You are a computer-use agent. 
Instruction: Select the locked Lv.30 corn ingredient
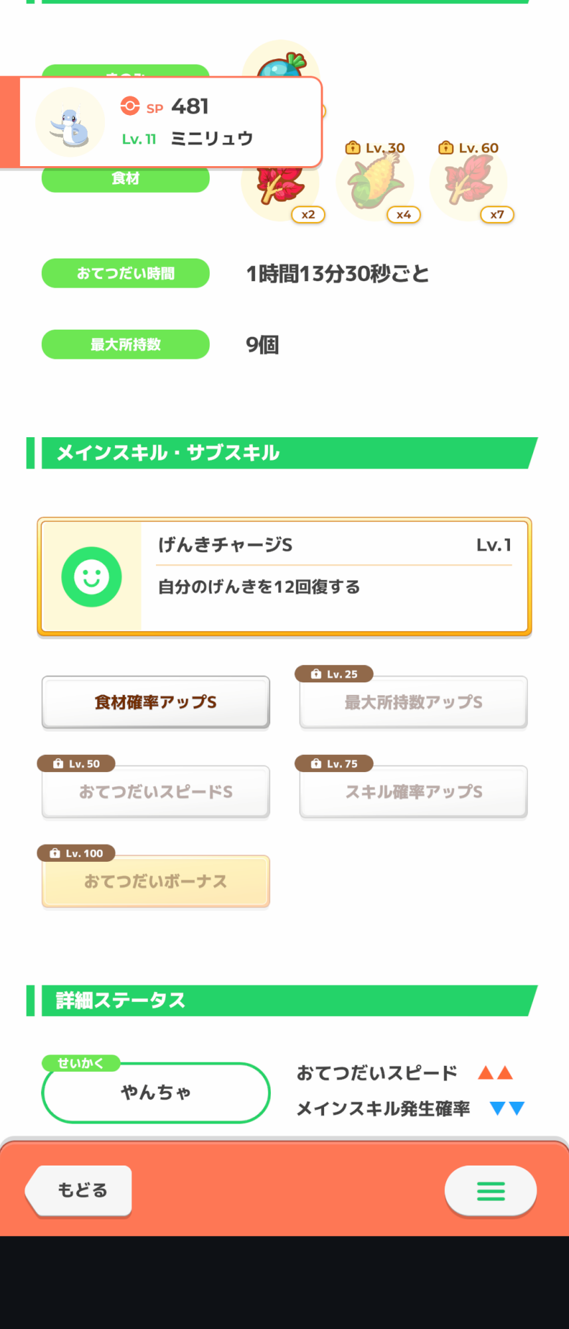[x=375, y=182]
